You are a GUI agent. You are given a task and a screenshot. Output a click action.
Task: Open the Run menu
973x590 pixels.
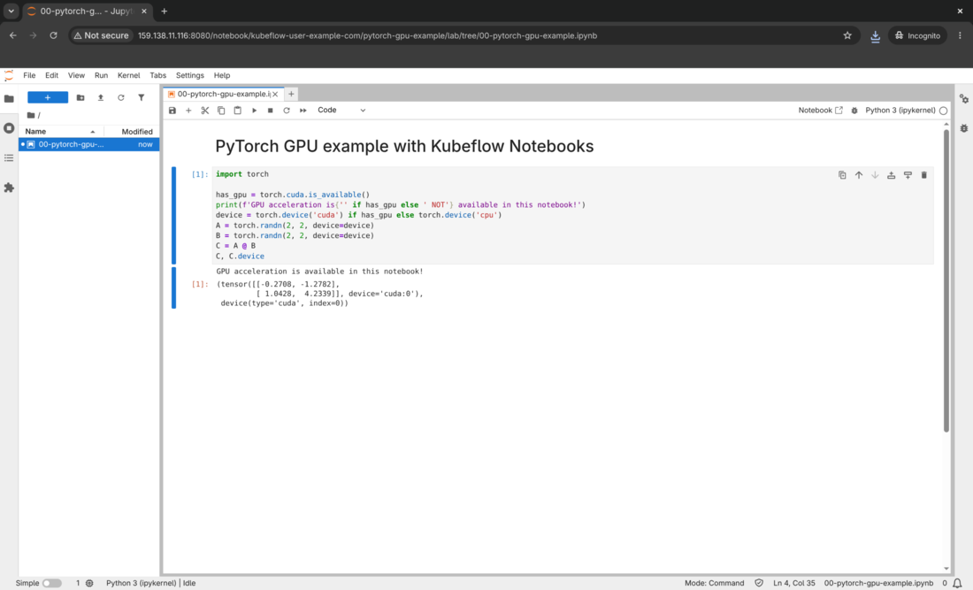(101, 75)
